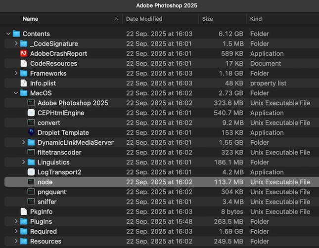This screenshot has height=248, width=319.
Task: Click the Required folder icon
Action: tap(24, 231)
